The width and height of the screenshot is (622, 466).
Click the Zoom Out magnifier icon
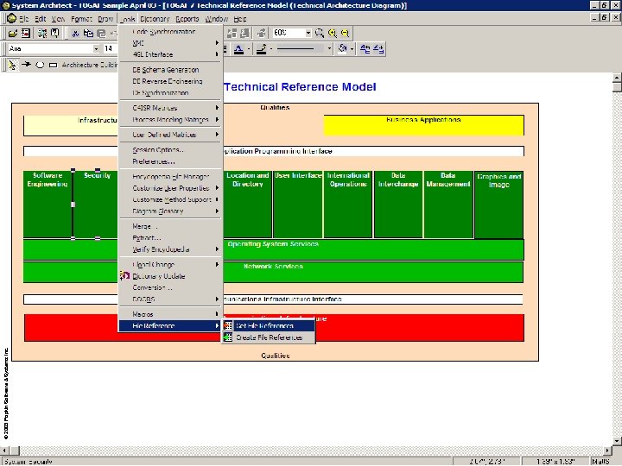click(346, 33)
